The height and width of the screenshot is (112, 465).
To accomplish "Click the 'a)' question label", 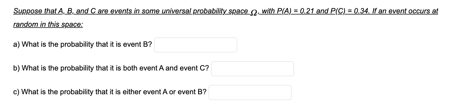I will [x=16, y=45].
